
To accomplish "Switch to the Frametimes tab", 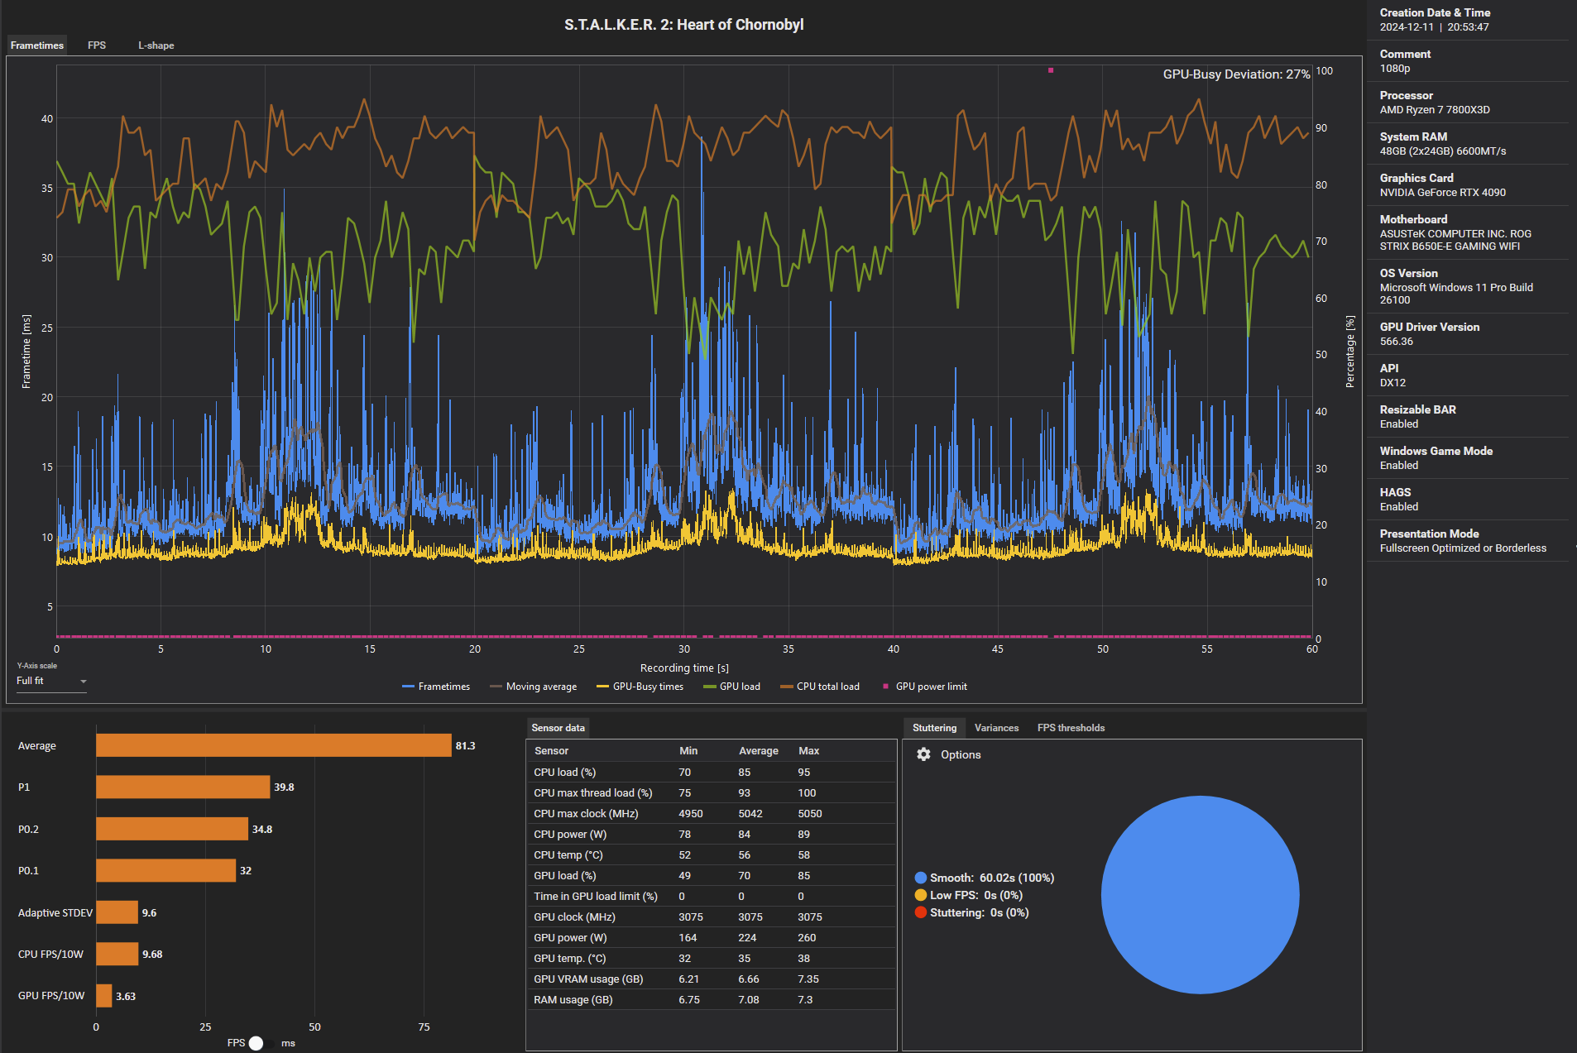I will pyautogui.click(x=37, y=45).
